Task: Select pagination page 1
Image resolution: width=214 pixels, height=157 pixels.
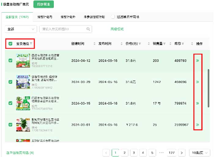Action: [x=115, y=153]
